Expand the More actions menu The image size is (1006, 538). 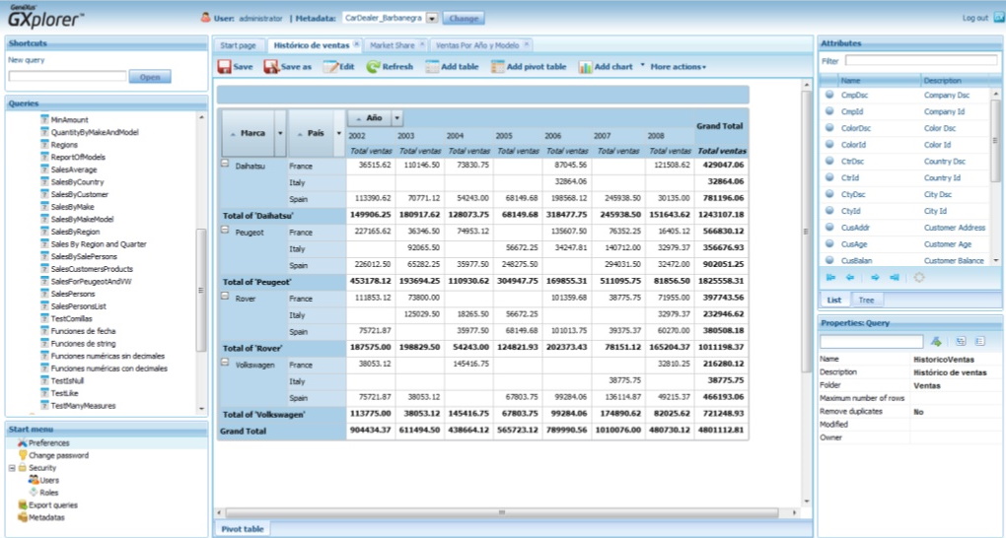[x=678, y=67]
